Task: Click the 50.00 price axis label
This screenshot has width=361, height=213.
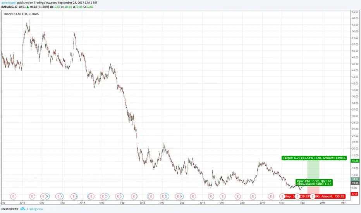Action: click(x=355, y=51)
